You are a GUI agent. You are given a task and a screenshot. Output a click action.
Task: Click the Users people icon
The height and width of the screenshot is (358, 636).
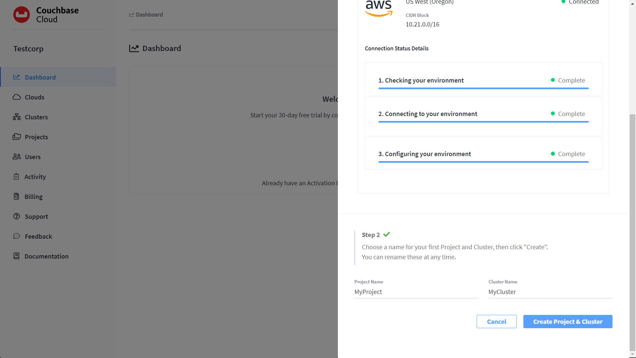pos(17,157)
